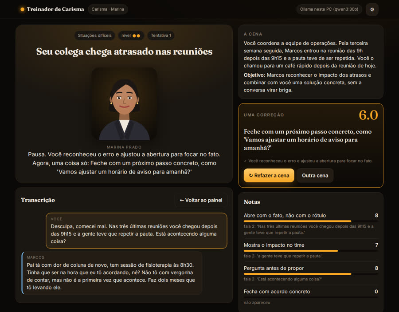Open the Ollama neste PC model selector
Viewport: 399px width, 312px height.
click(x=329, y=9)
